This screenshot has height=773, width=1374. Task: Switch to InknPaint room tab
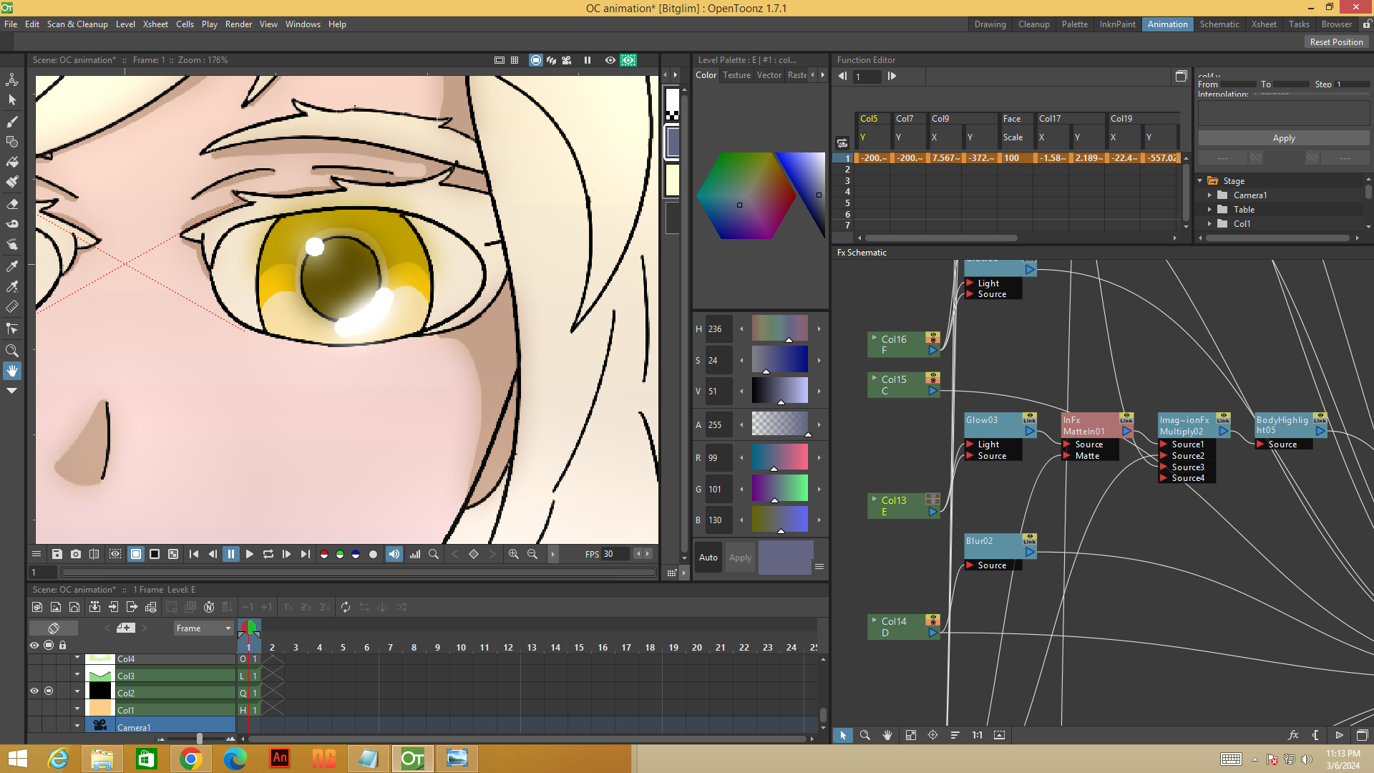(1117, 24)
